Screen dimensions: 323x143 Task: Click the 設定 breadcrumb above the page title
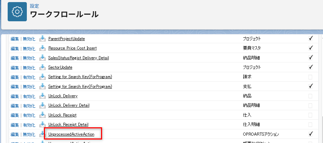(34, 6)
